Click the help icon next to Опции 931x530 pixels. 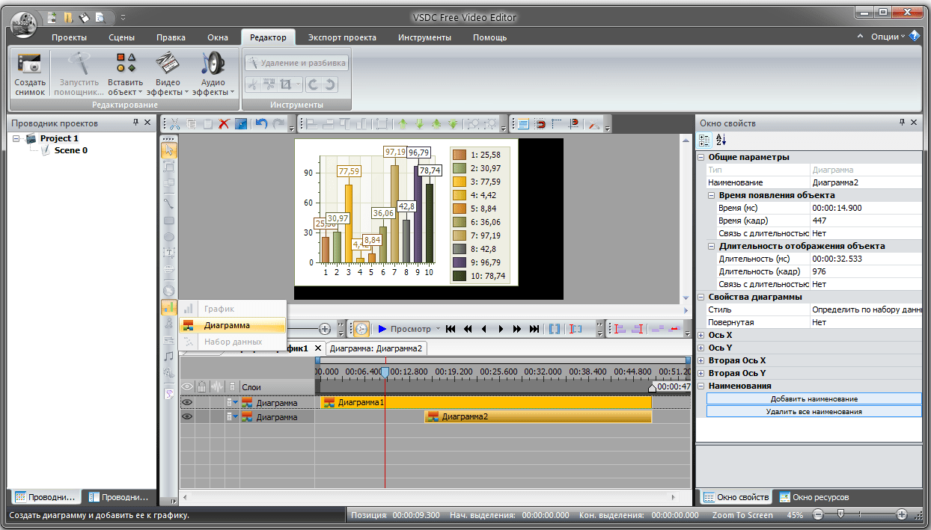pyautogui.click(x=914, y=36)
